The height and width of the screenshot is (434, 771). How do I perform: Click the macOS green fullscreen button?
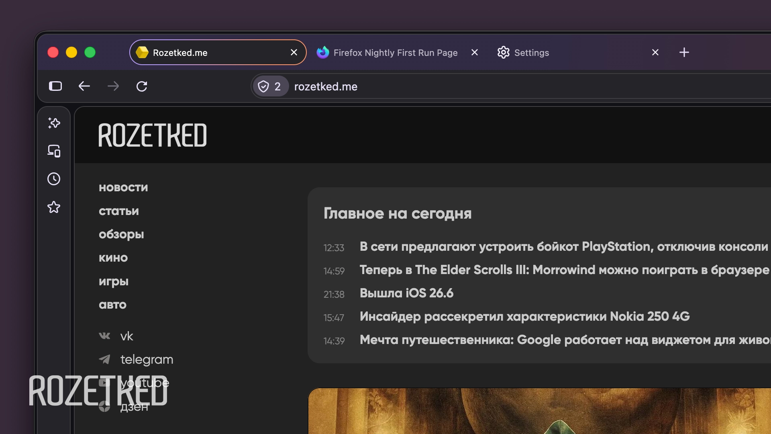90,52
